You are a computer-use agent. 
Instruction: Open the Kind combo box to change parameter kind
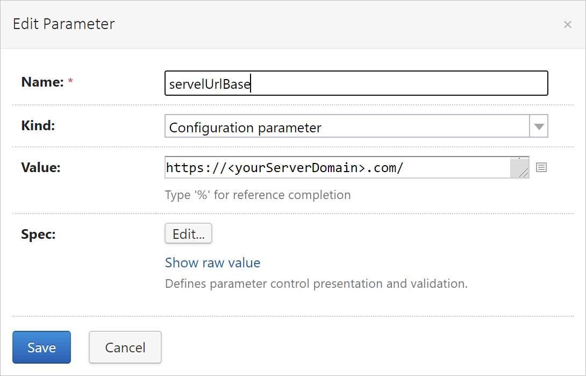pos(349,126)
